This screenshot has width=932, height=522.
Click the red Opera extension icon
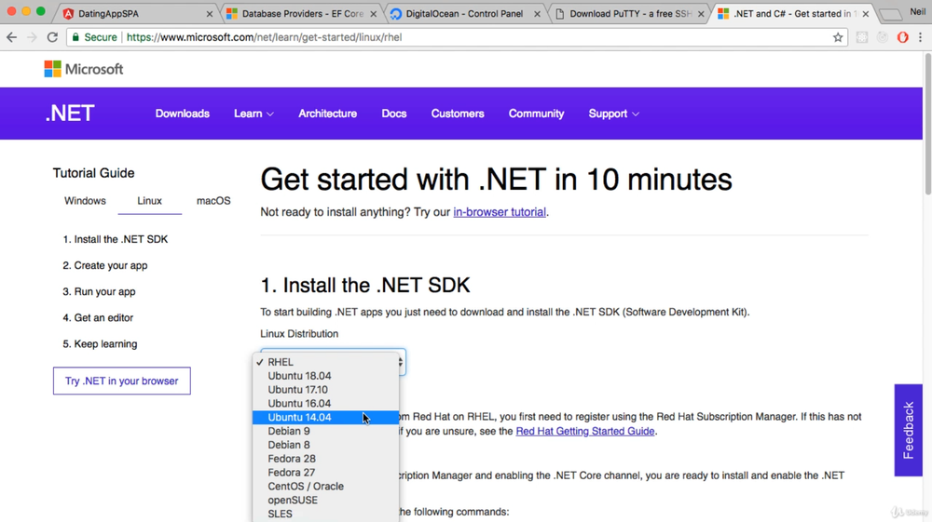click(902, 37)
